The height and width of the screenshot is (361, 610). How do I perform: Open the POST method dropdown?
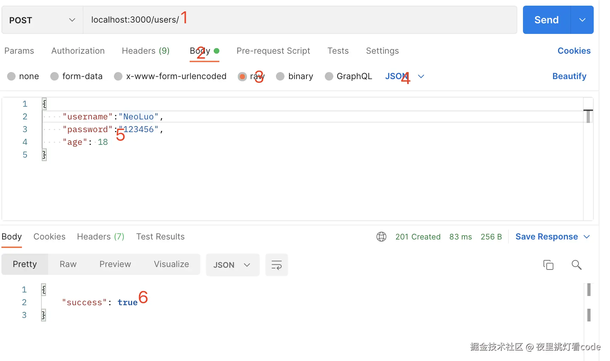click(x=42, y=20)
